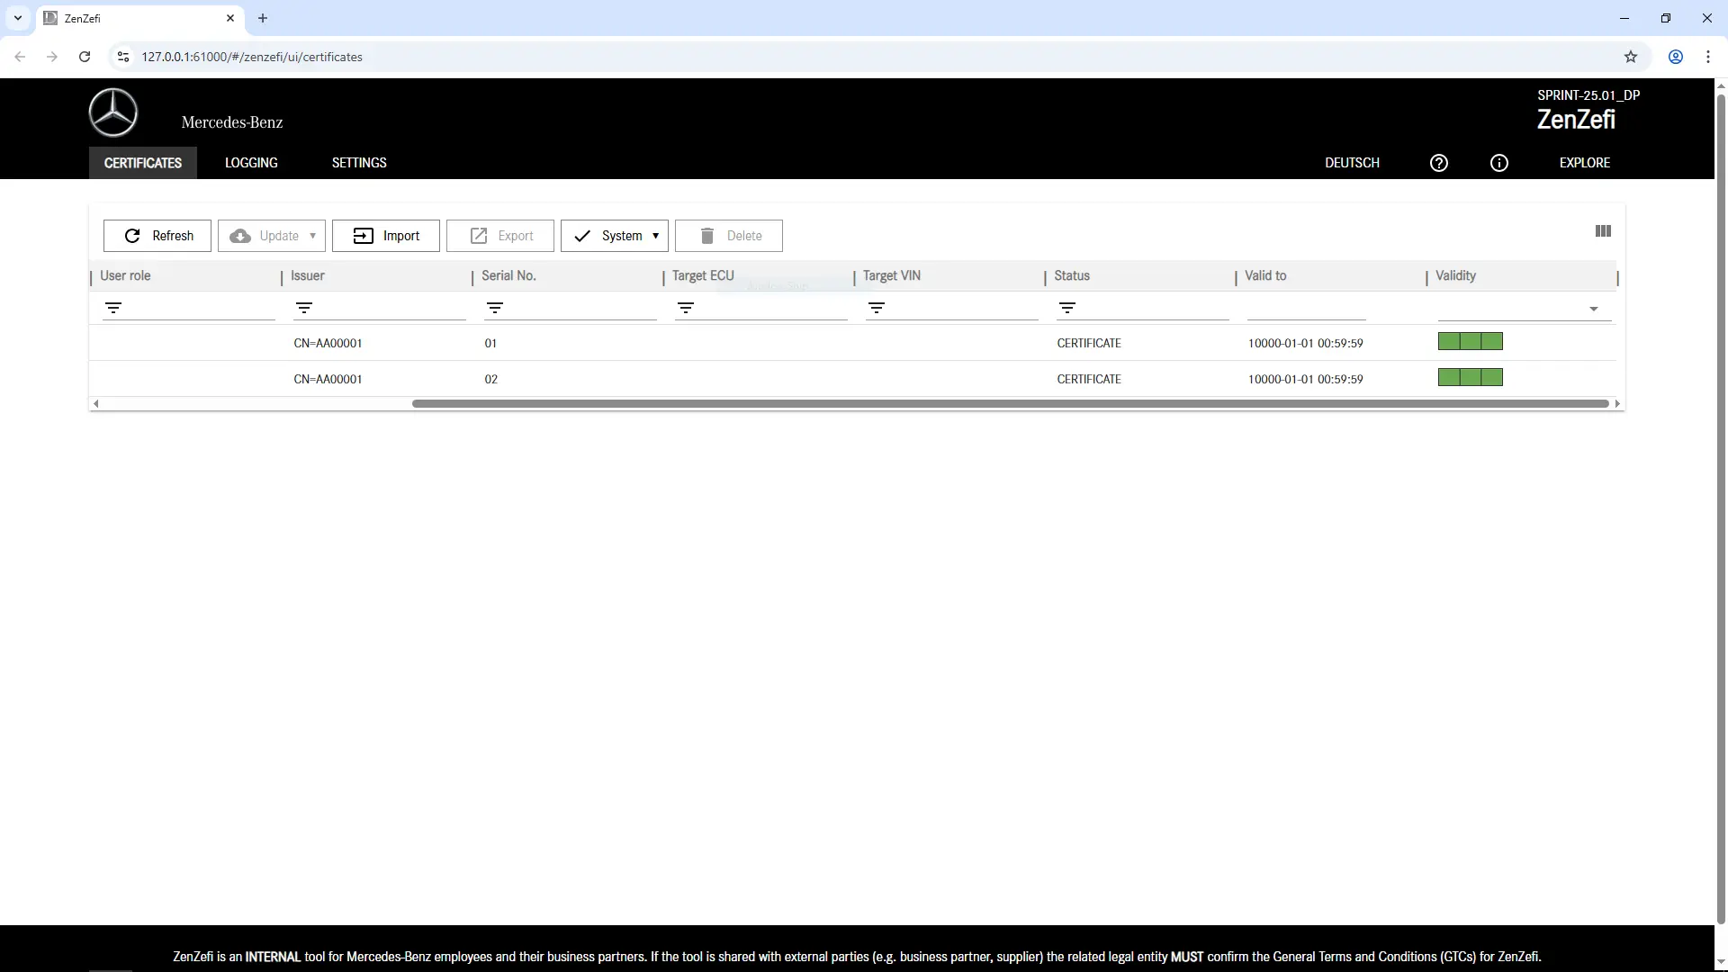Open the System dropdown arrow
The image size is (1728, 972).
click(x=655, y=236)
